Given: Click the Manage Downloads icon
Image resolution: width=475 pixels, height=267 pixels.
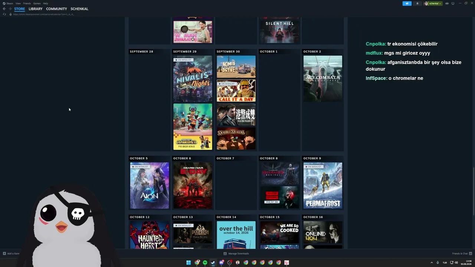Looking at the screenshot, I should coord(225,254).
